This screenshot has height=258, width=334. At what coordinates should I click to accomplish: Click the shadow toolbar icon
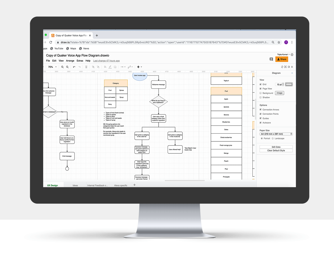115,67
